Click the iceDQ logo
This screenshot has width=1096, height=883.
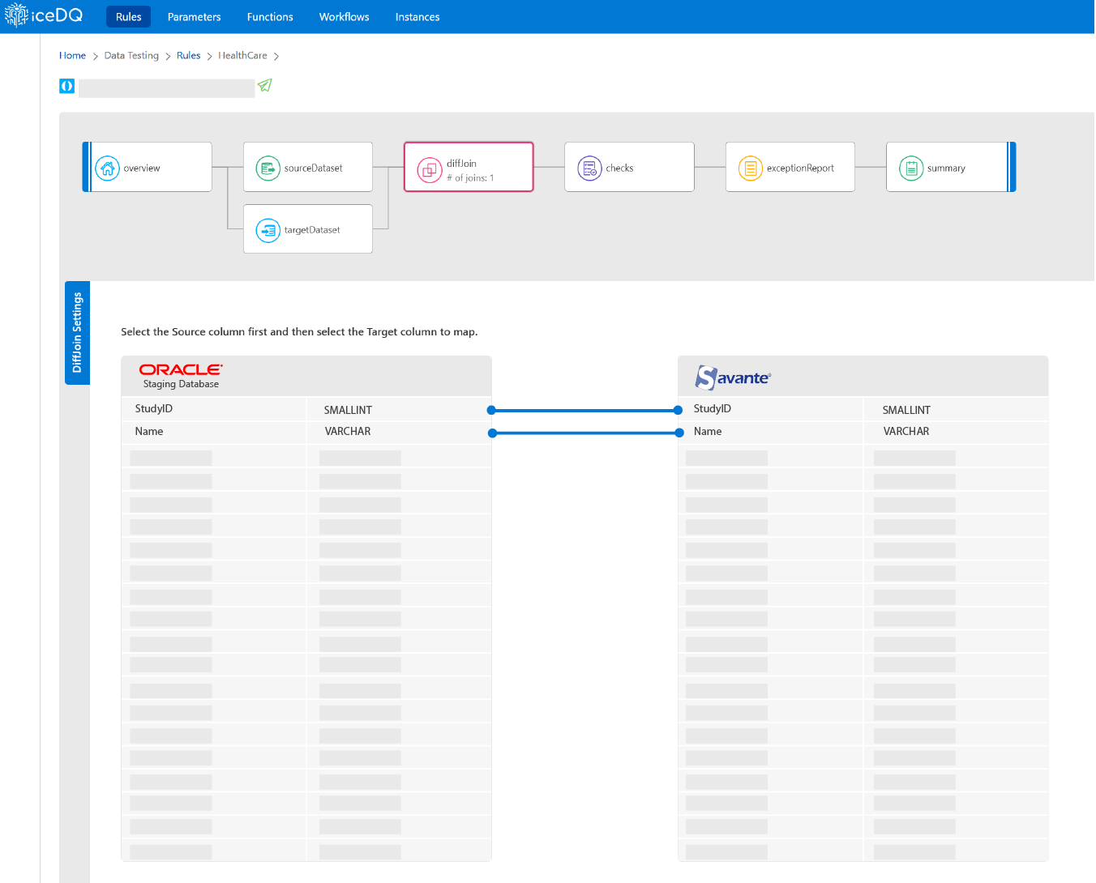(44, 15)
